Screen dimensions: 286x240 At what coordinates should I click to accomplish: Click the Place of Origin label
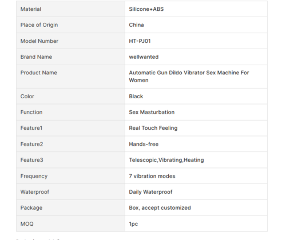[39, 25]
